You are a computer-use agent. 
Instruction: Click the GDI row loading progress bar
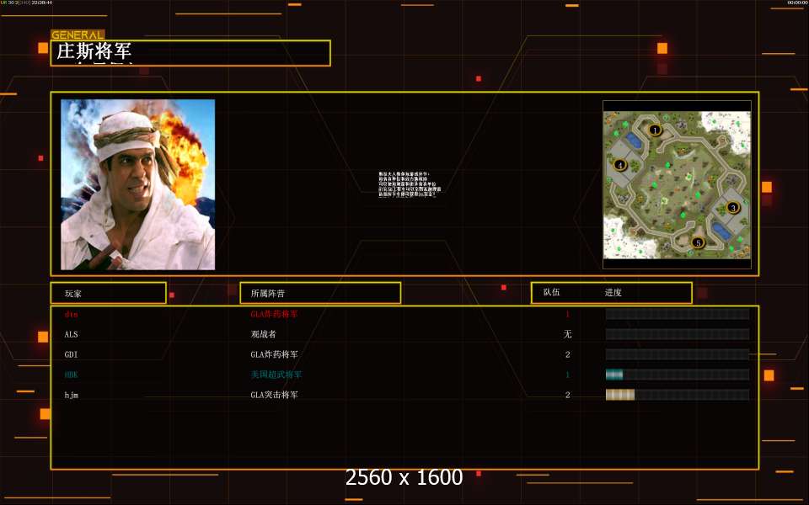coord(677,354)
